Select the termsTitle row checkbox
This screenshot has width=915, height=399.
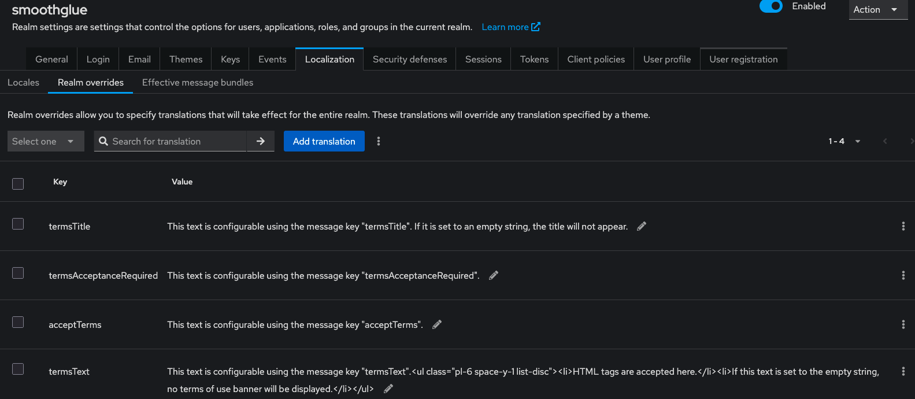18,224
